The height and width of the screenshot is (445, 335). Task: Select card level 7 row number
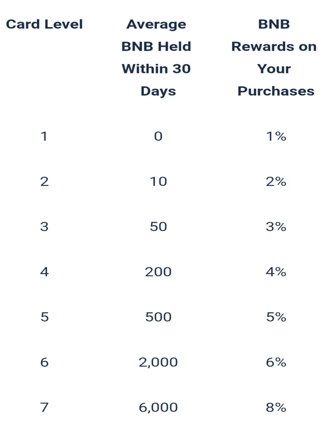(x=44, y=407)
